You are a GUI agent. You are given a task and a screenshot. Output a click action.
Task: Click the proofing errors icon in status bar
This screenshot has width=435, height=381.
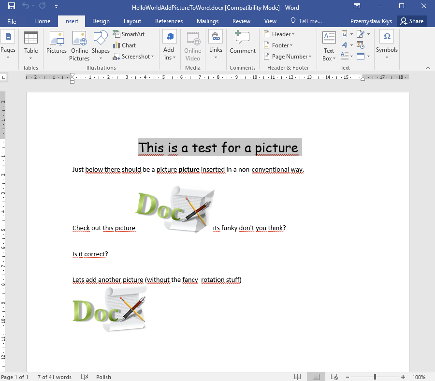click(x=85, y=377)
